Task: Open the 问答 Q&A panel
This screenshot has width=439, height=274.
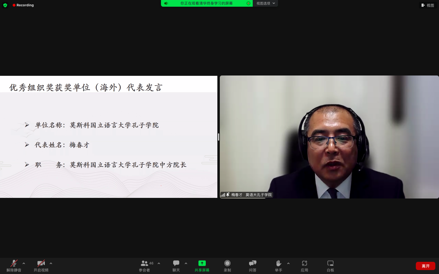Action: [253, 266]
